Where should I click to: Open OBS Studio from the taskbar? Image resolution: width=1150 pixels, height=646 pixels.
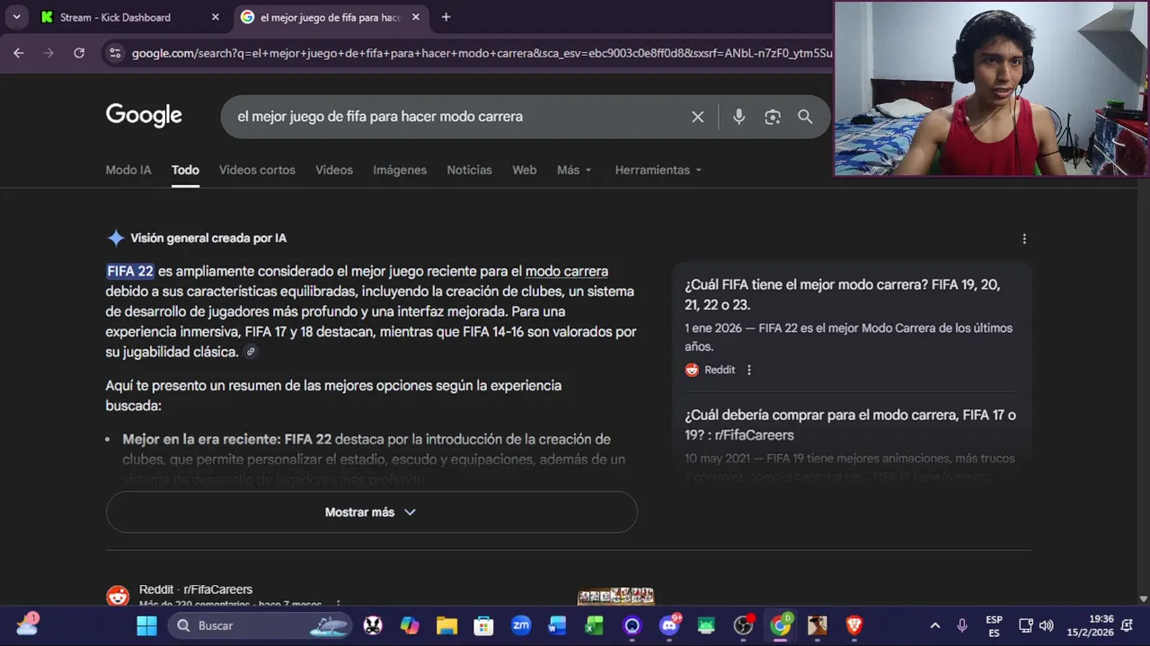pos(743,625)
